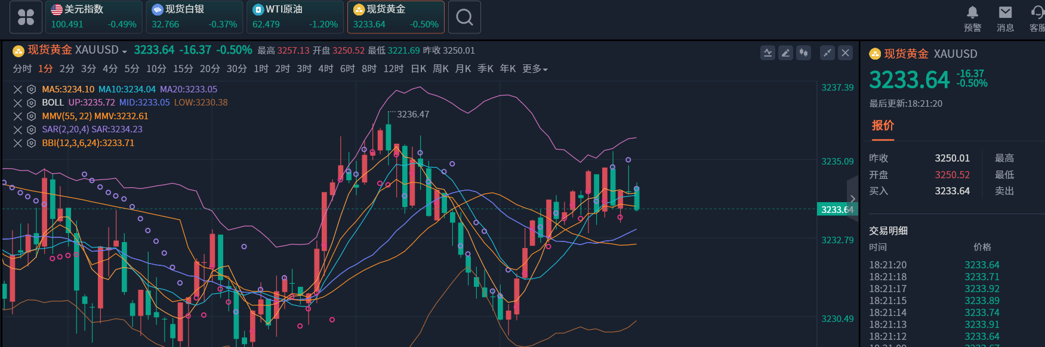
Task: Select the pencil drawing tool
Action: pyautogui.click(x=785, y=53)
